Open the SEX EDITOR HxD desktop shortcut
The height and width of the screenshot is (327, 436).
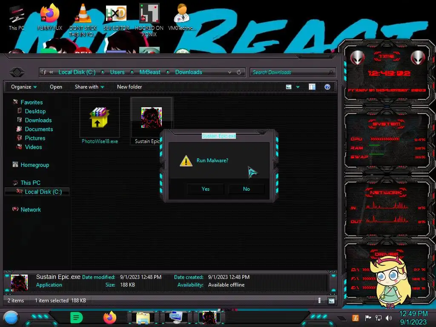click(x=116, y=17)
